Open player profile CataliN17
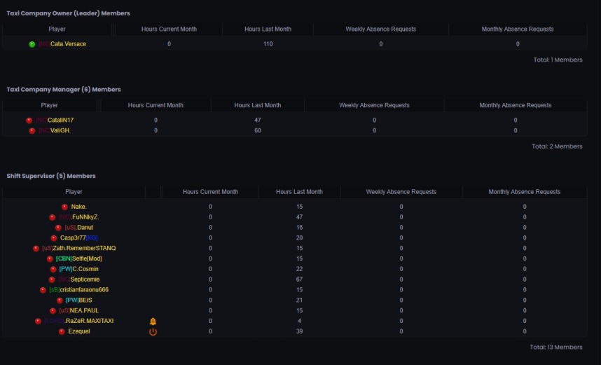This screenshot has width=601, height=365. tap(55, 120)
